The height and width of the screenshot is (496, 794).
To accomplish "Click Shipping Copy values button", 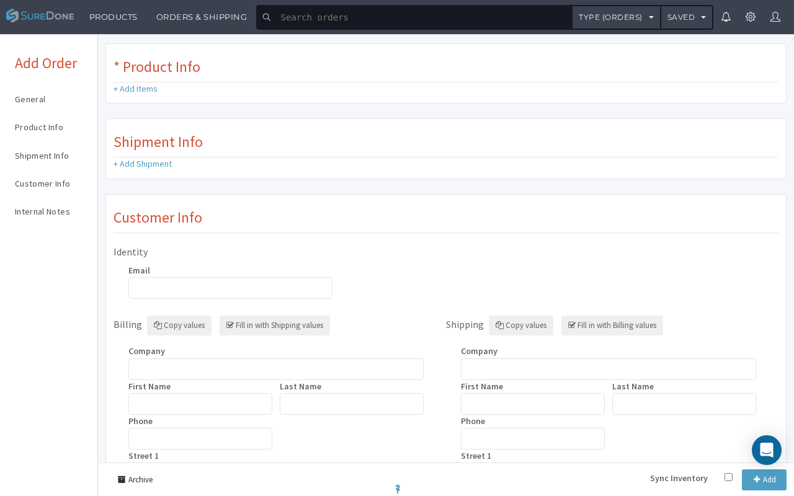I will pyautogui.click(x=521, y=325).
